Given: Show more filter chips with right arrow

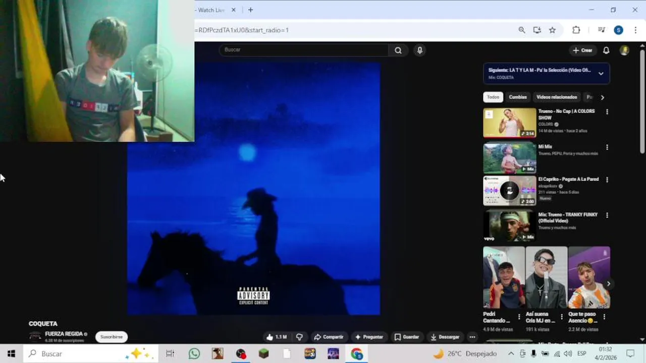Looking at the screenshot, I should tap(602, 97).
